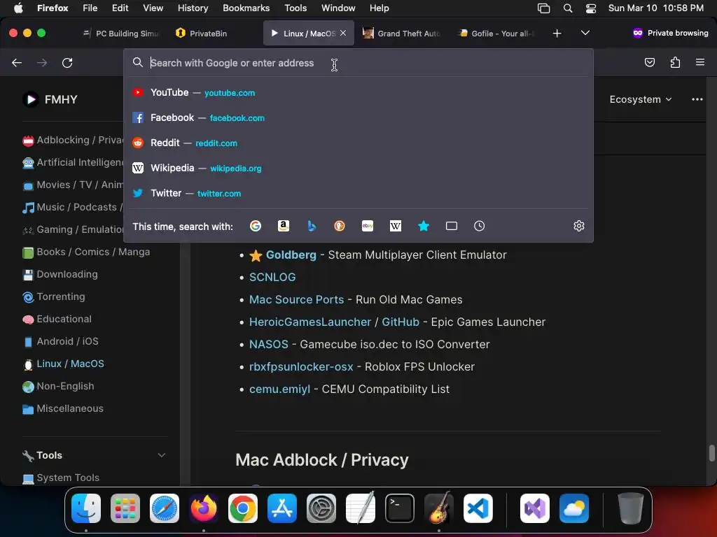Switch to the Gofile tab
Image resolution: width=717 pixels, height=537 pixels.
point(496,34)
